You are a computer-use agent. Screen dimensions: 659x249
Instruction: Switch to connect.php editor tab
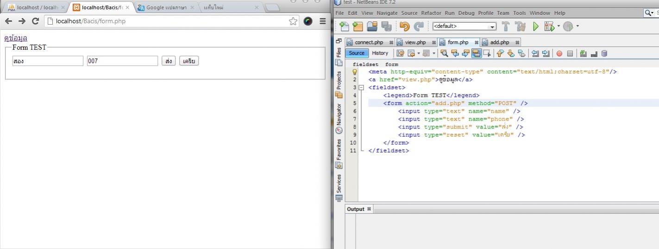370,42
